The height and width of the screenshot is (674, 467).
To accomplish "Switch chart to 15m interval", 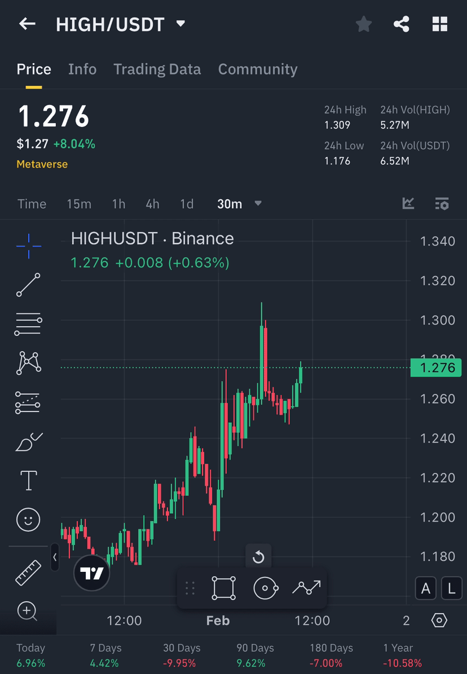I will tap(79, 204).
